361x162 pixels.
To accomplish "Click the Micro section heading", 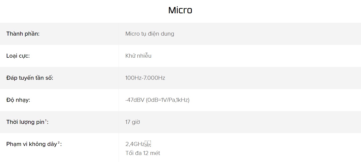I will [180, 10].
